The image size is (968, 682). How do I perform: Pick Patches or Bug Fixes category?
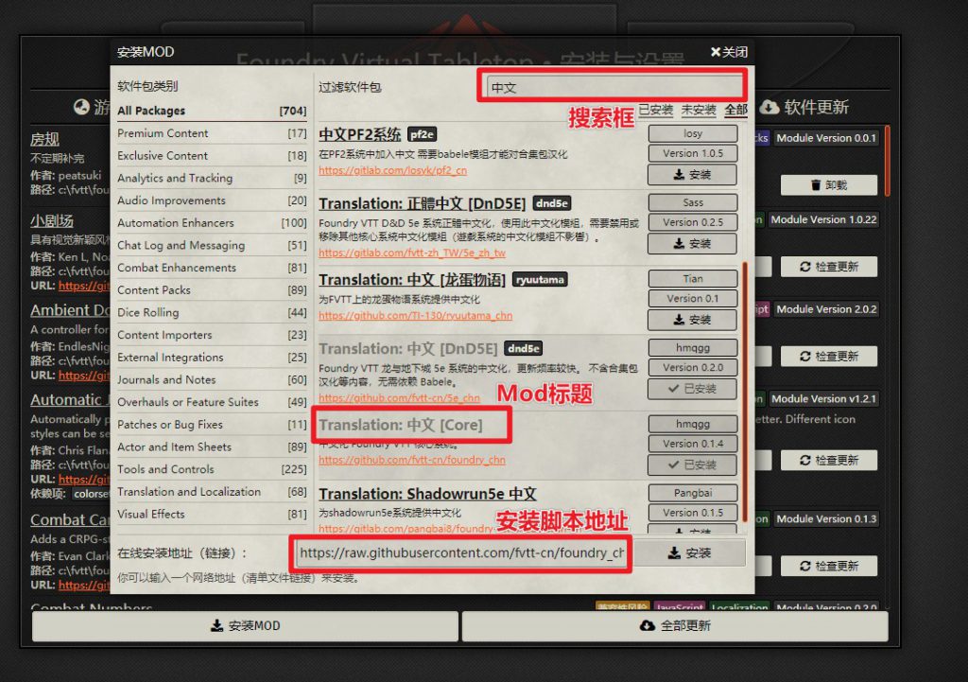pyautogui.click(x=212, y=425)
